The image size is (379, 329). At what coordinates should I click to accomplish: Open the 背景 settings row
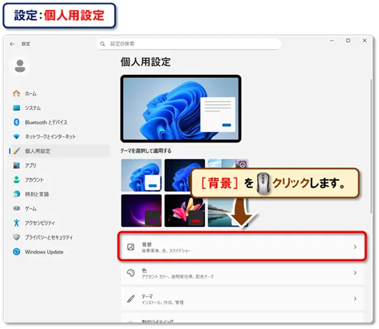242,247
